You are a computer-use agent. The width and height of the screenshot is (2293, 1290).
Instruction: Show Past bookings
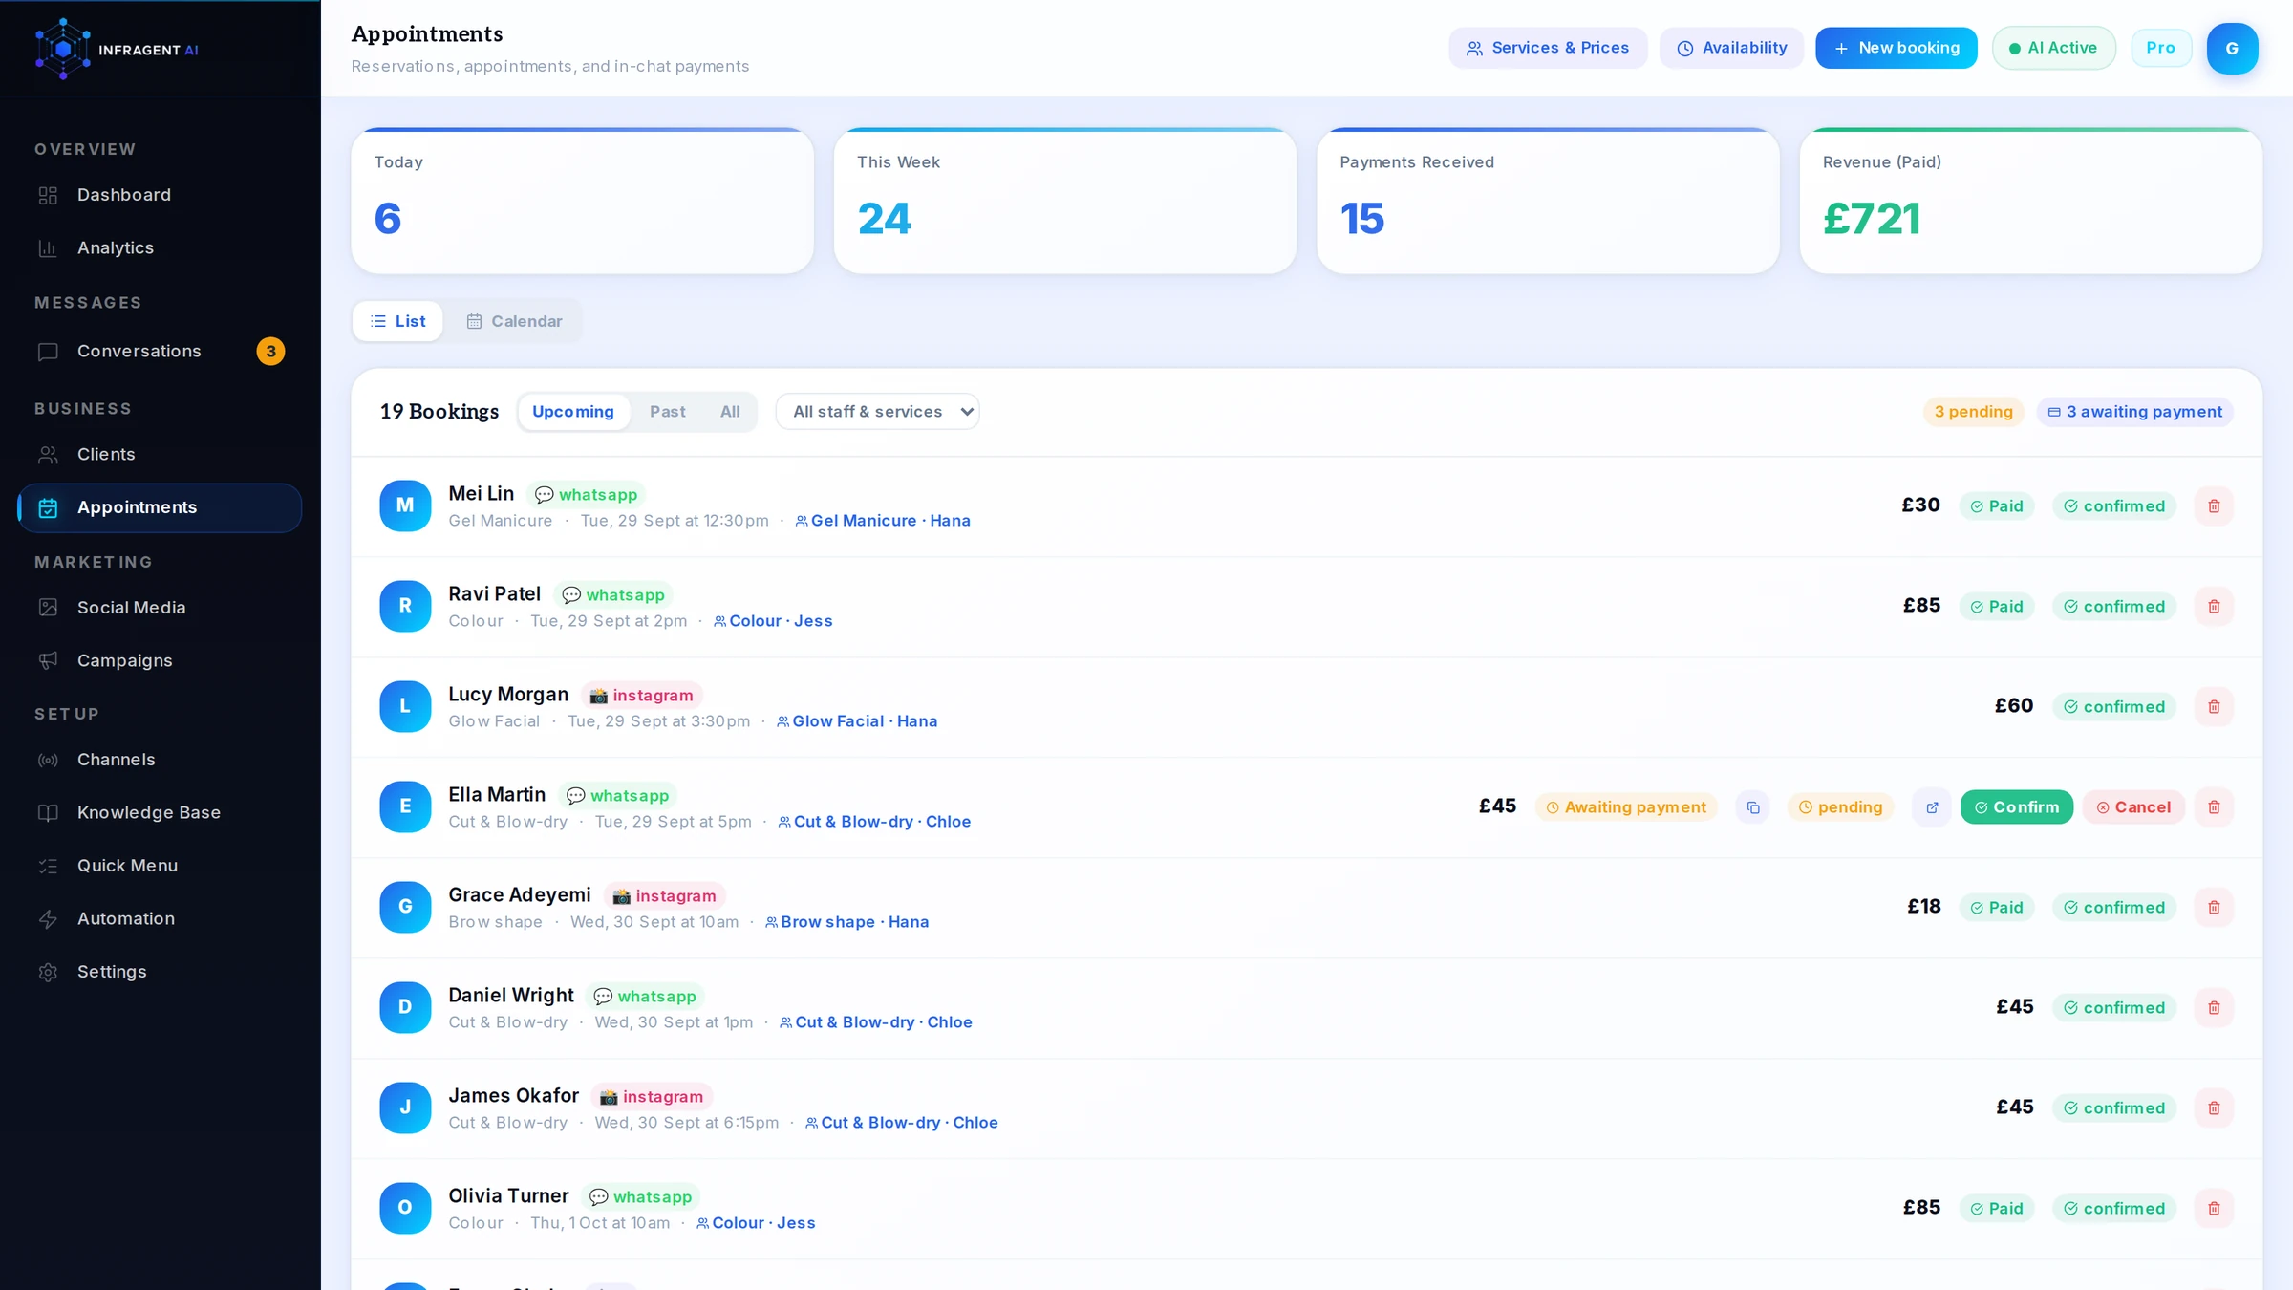click(668, 412)
